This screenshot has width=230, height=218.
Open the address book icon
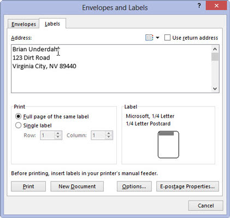pos(149,38)
